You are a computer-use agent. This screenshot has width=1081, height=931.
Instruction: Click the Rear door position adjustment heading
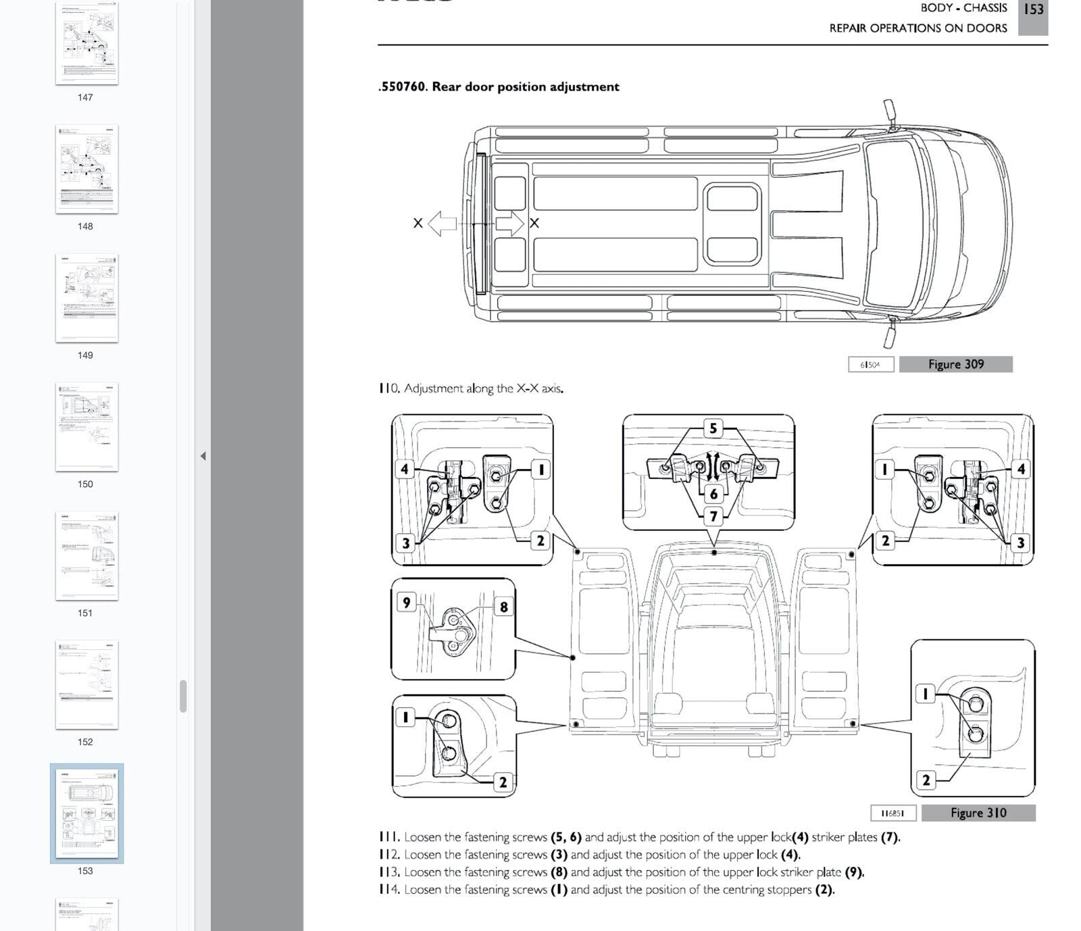[499, 87]
